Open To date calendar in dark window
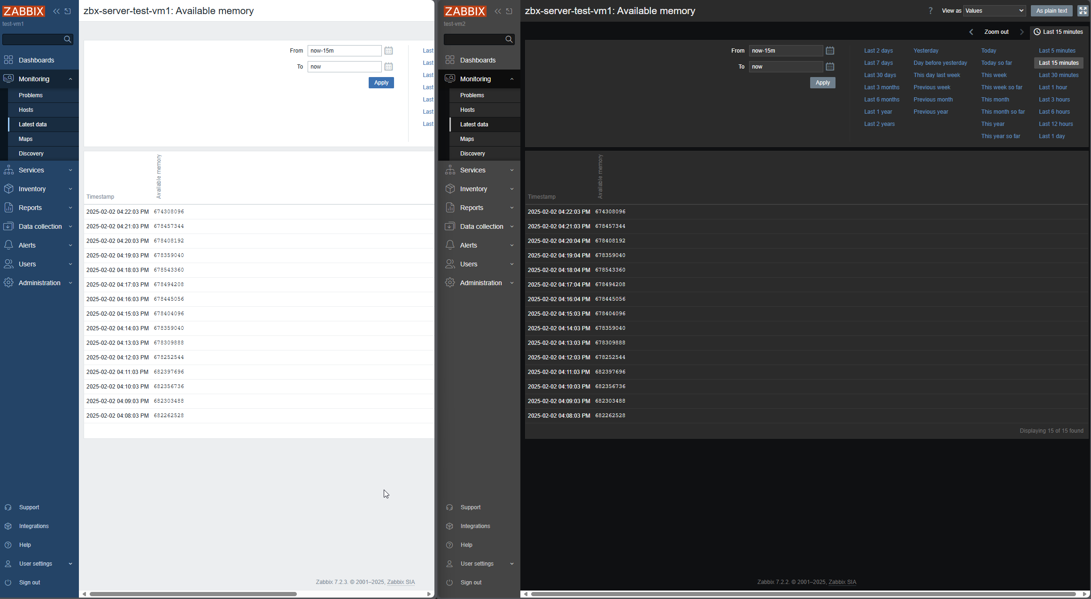The image size is (1091, 599). (x=830, y=67)
